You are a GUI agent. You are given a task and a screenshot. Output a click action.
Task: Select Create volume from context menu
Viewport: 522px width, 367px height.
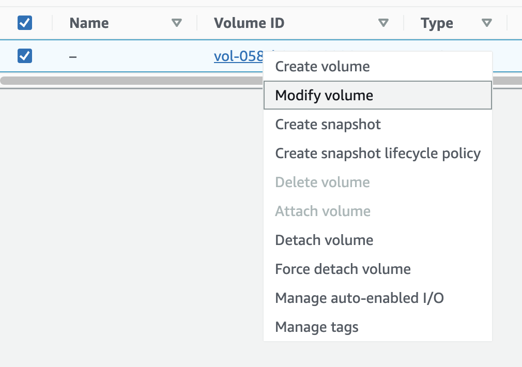tap(323, 67)
